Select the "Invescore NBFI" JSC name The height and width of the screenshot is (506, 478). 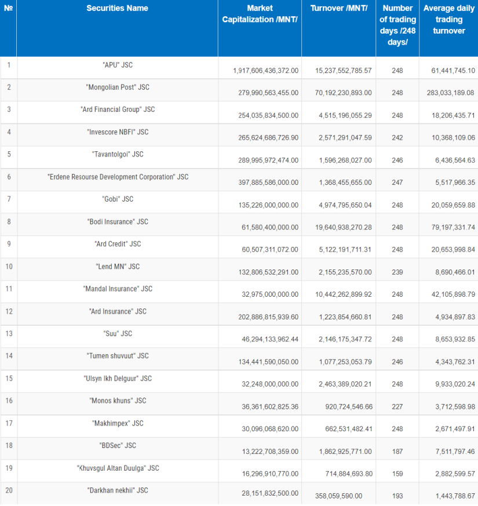(x=118, y=132)
